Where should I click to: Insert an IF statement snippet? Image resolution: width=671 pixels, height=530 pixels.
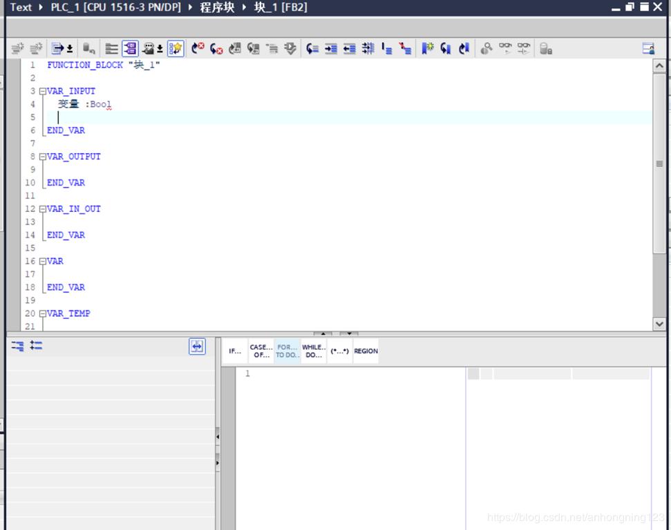point(234,351)
